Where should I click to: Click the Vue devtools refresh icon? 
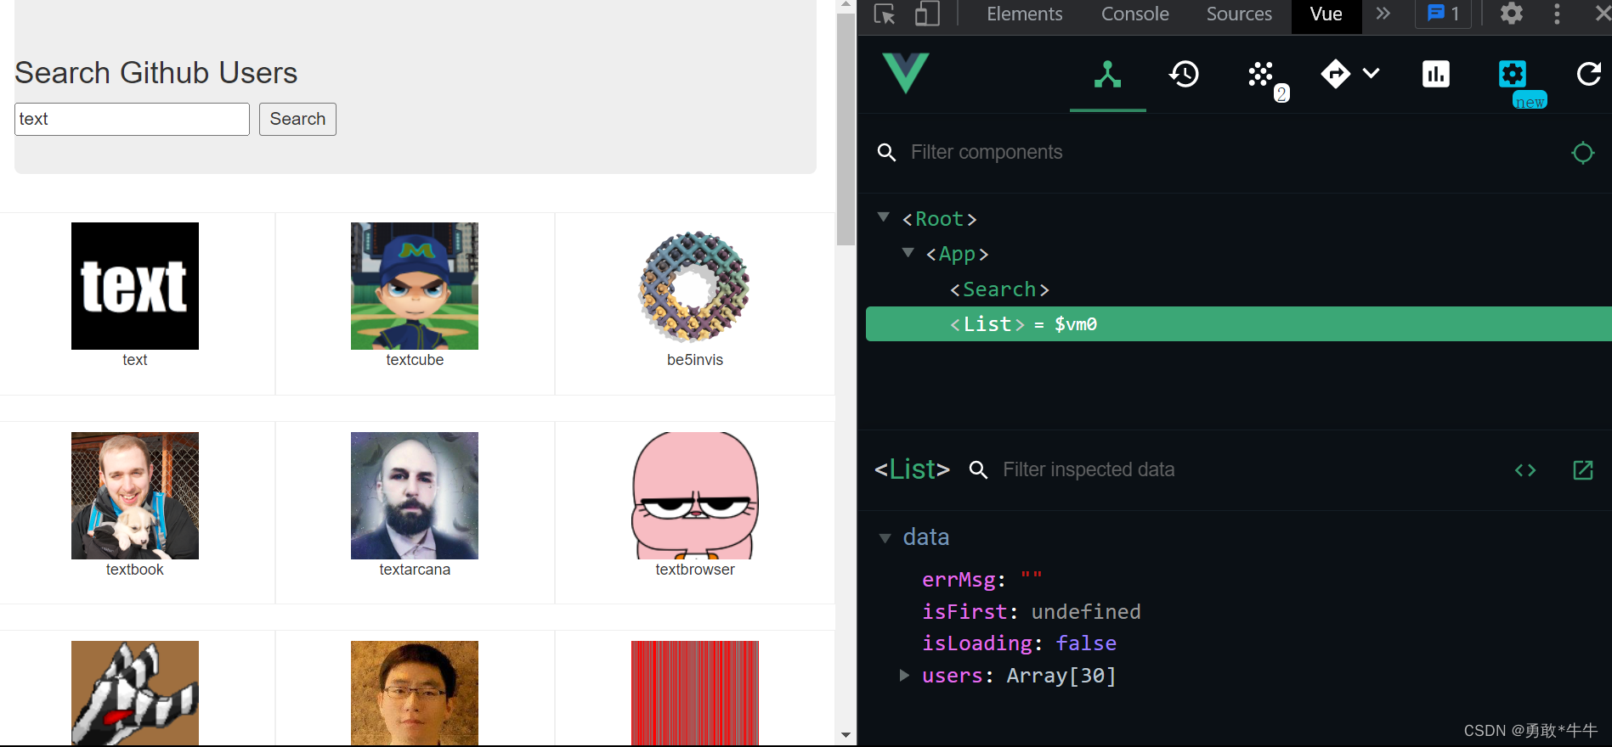(x=1588, y=74)
